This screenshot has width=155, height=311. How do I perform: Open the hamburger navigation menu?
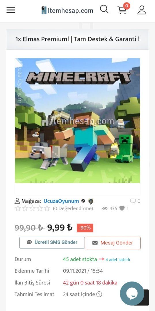click(x=11, y=10)
